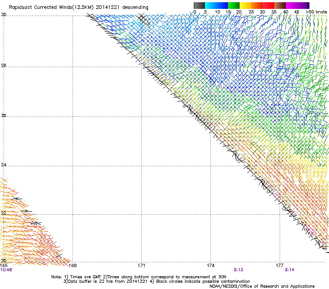
Task: Click the green 15-20 knots legend segment
Action: (x=234, y=5)
